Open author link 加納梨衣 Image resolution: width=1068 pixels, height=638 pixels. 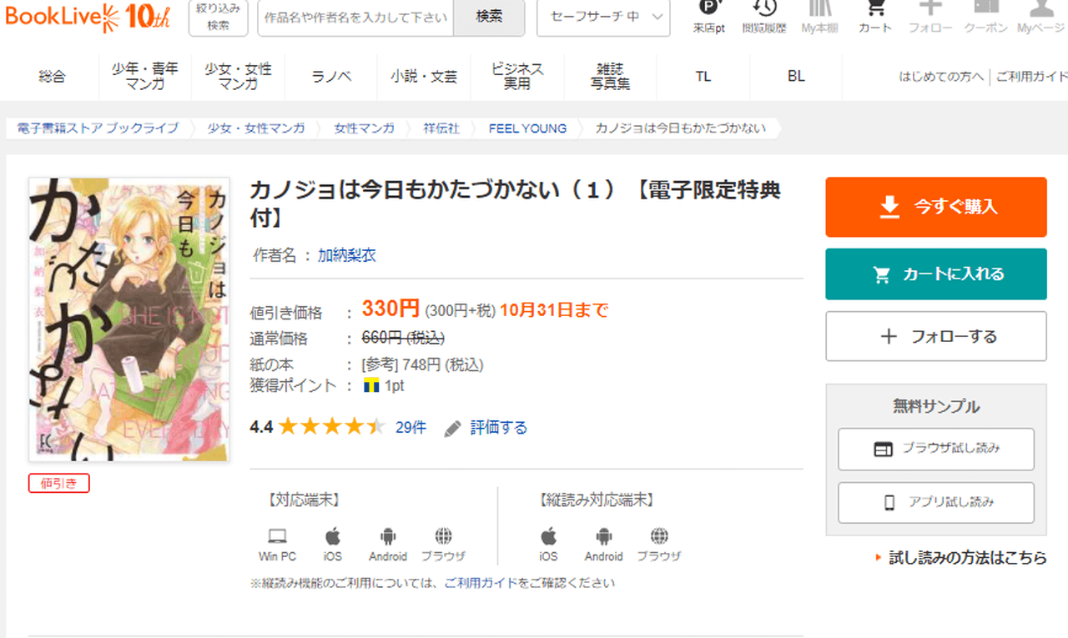347,255
